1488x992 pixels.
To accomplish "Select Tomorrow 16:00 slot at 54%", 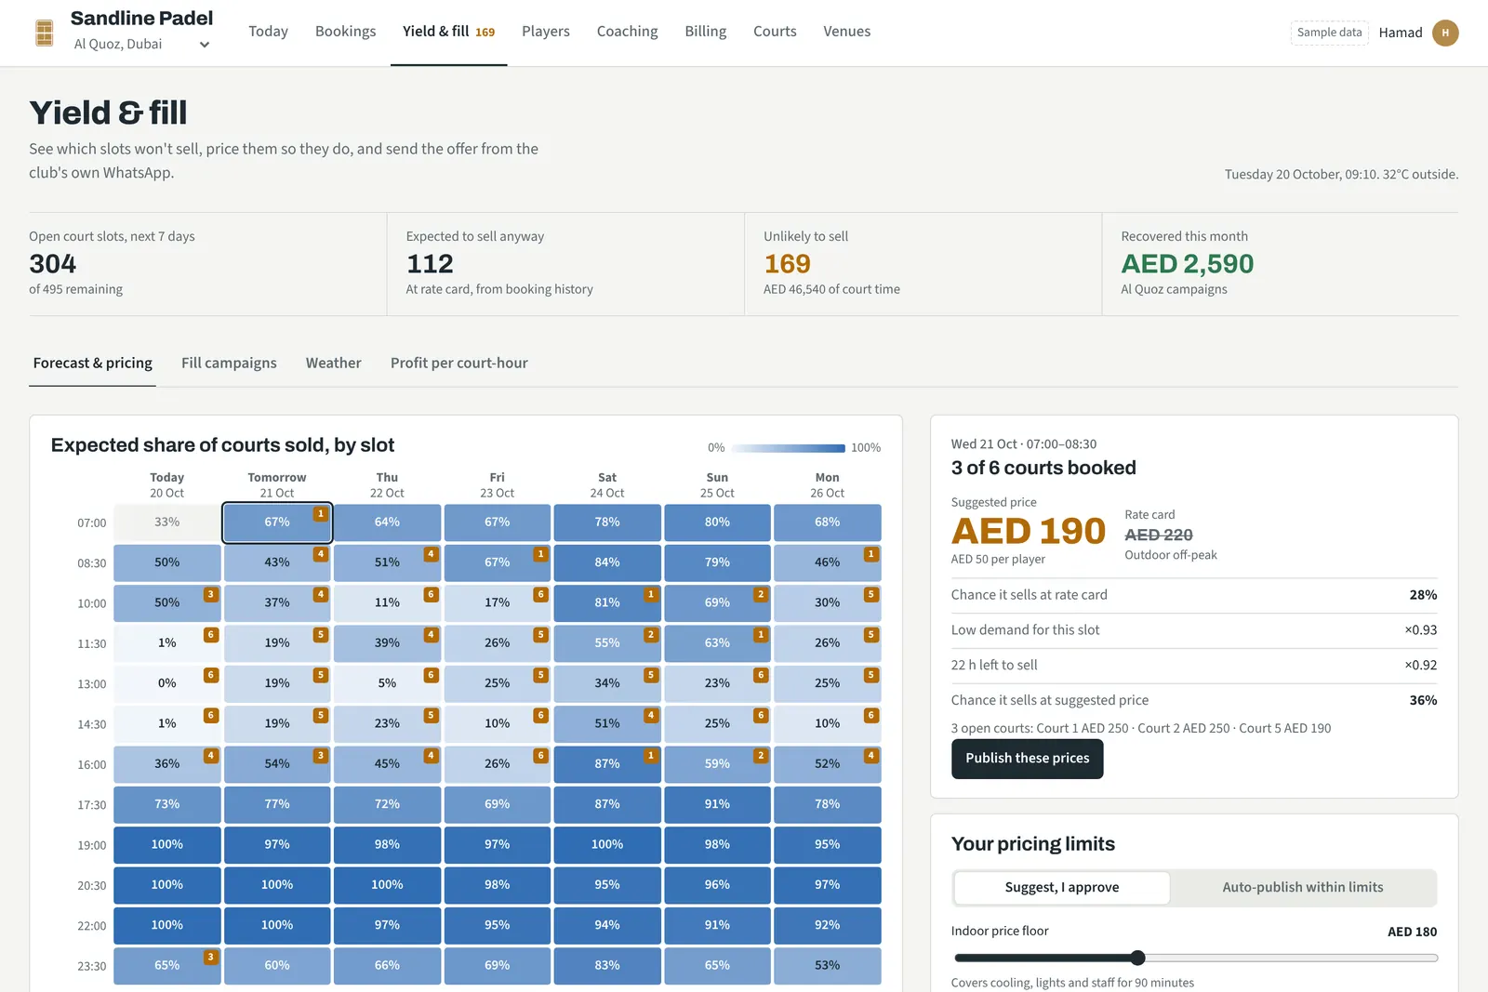I will 277,764.
